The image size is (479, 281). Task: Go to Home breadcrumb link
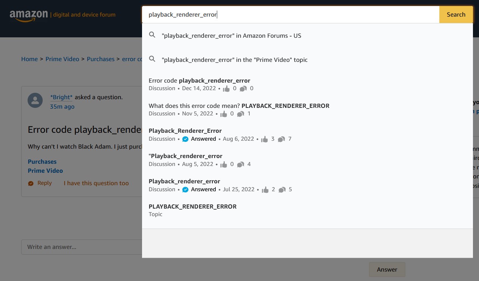point(29,59)
